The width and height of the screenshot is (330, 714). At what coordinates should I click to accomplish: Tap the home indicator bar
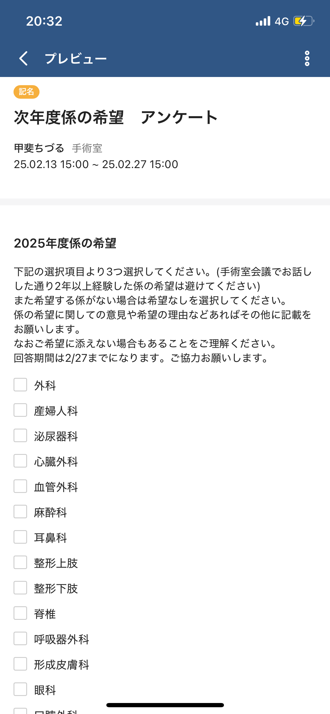[165, 705]
